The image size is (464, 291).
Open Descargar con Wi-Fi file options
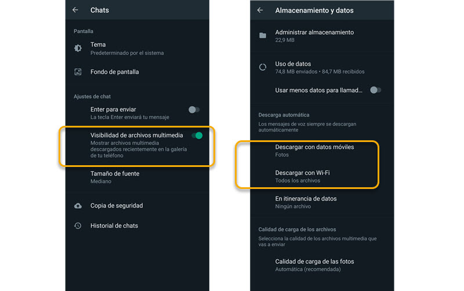322,176
